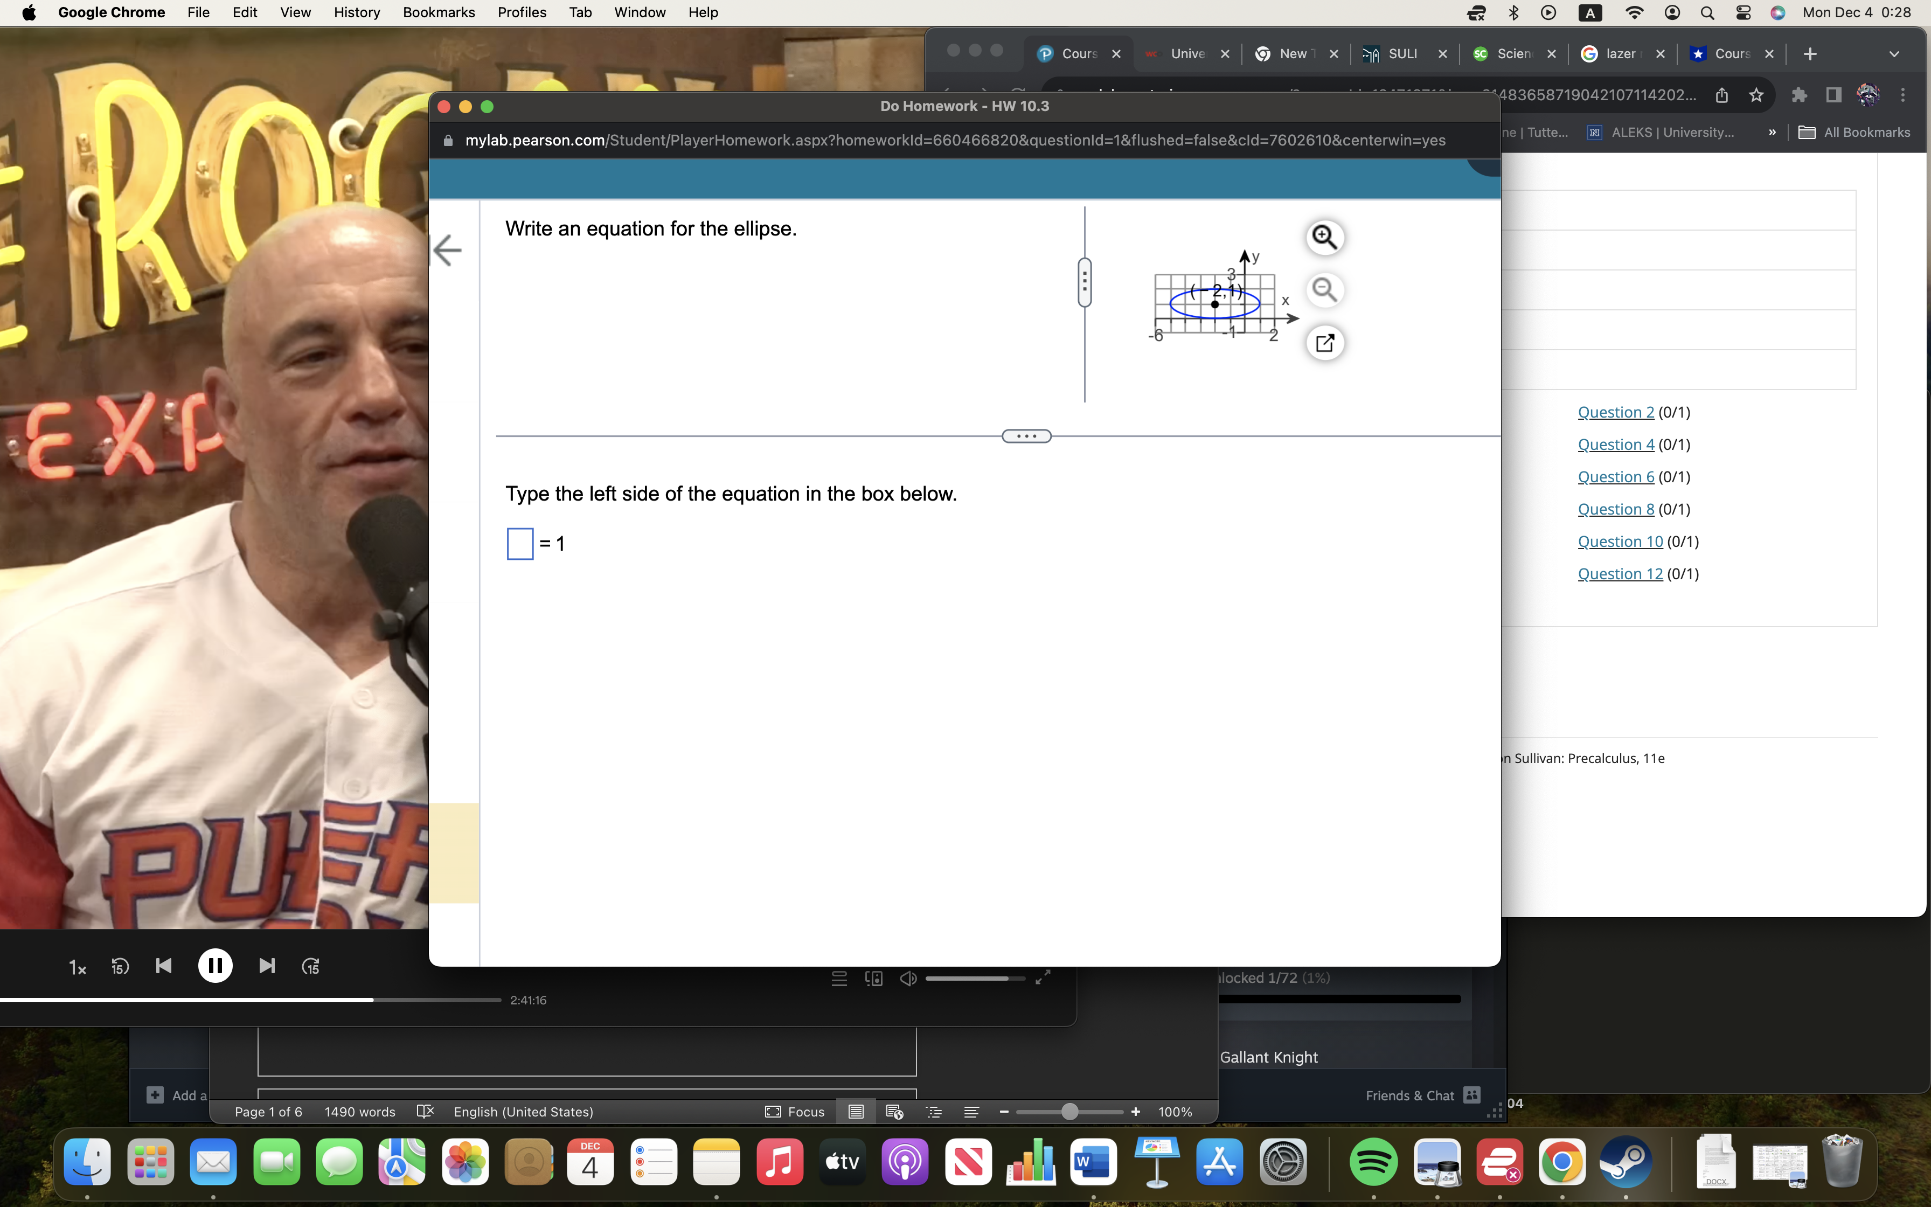Open the spelling check from Word's status bar
The height and width of the screenshot is (1207, 1931).
click(x=425, y=1111)
